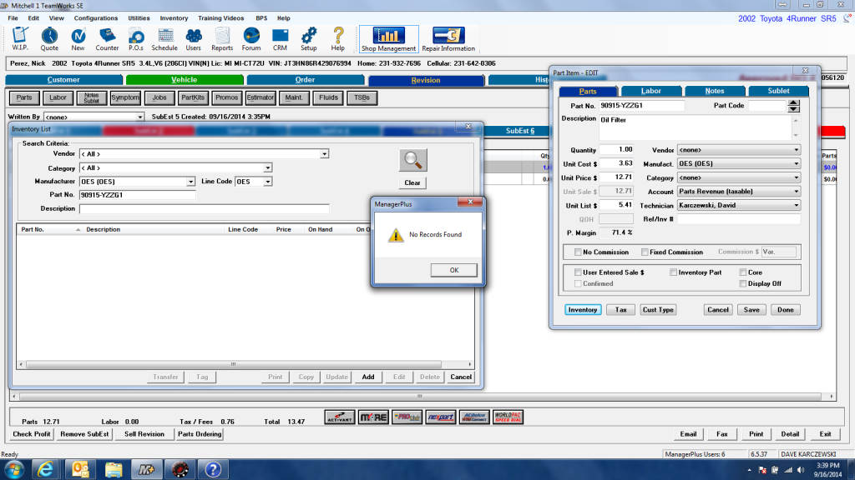The image size is (855, 480).
Task: Open the P.O.s icon
Action: tap(136, 38)
